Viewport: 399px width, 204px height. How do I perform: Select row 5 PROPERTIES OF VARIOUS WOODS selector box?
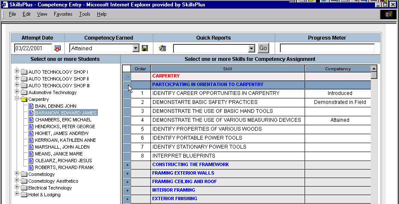[x=127, y=129]
